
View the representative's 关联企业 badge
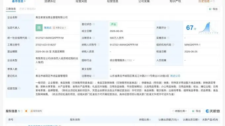coord(59,28)
